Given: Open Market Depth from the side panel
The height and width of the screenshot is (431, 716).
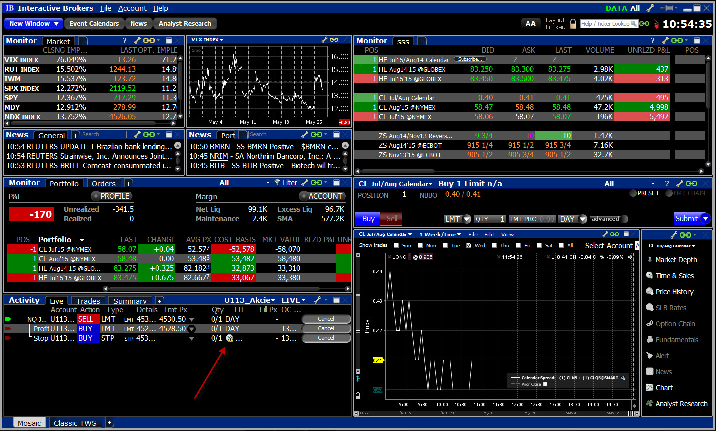Looking at the screenshot, I should point(676,260).
